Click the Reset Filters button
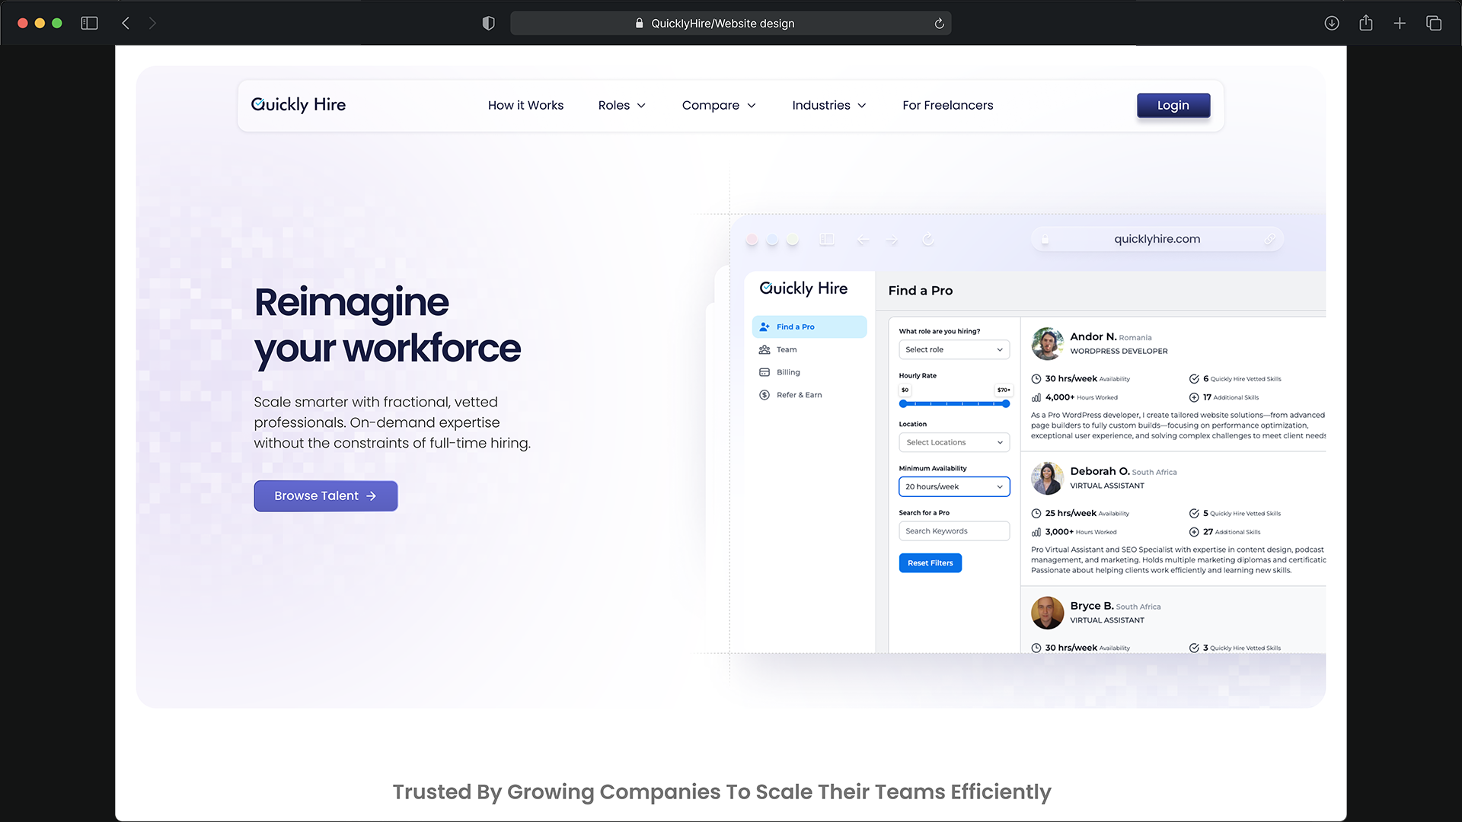Image resolution: width=1462 pixels, height=822 pixels. click(930, 563)
